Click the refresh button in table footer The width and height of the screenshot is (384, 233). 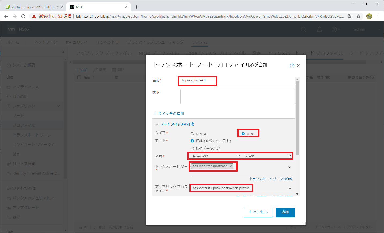[x=99, y=228]
